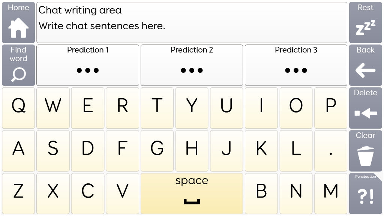Image resolution: width=384 pixels, height=216 pixels.
Task: Tap the letter E key
Action: point(88,108)
